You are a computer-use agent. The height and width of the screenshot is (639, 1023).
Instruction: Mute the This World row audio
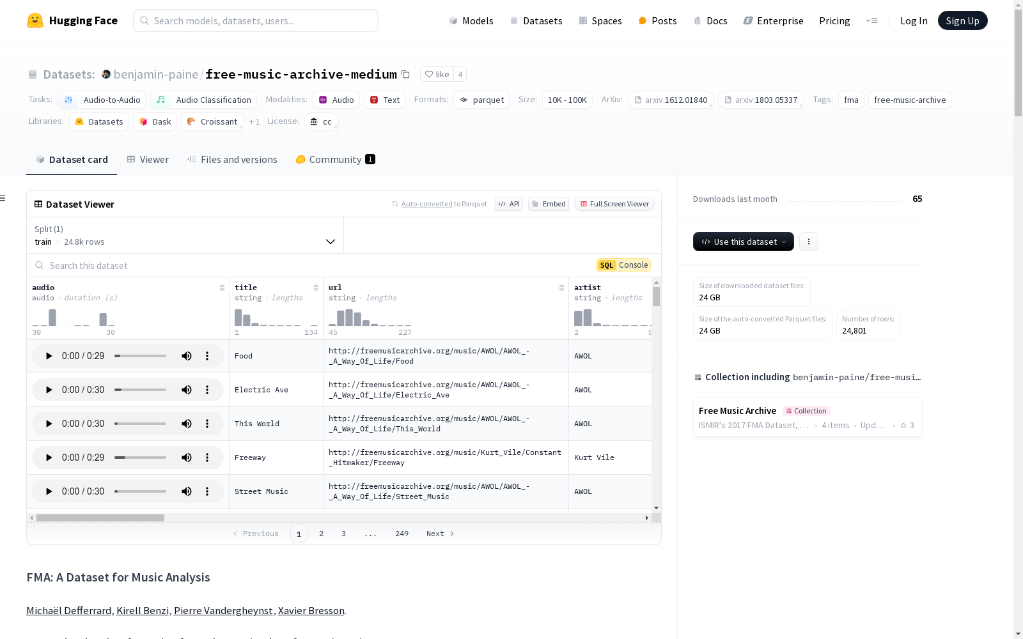(187, 424)
